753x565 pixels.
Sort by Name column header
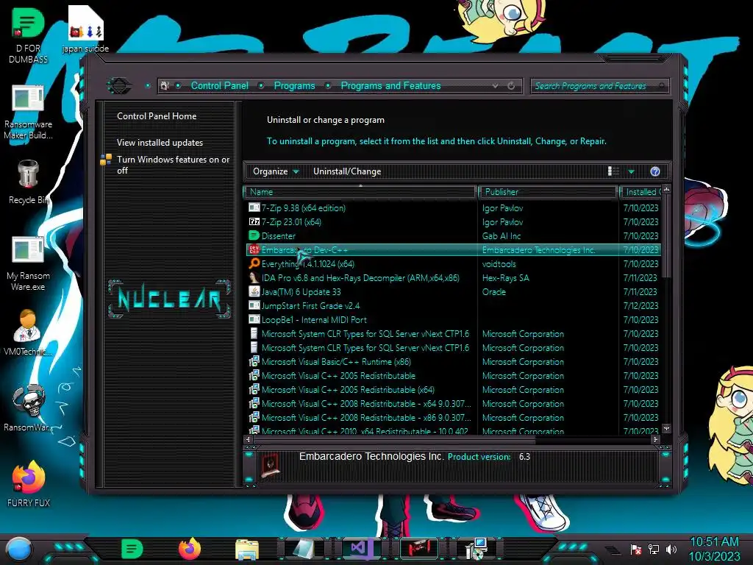point(360,192)
